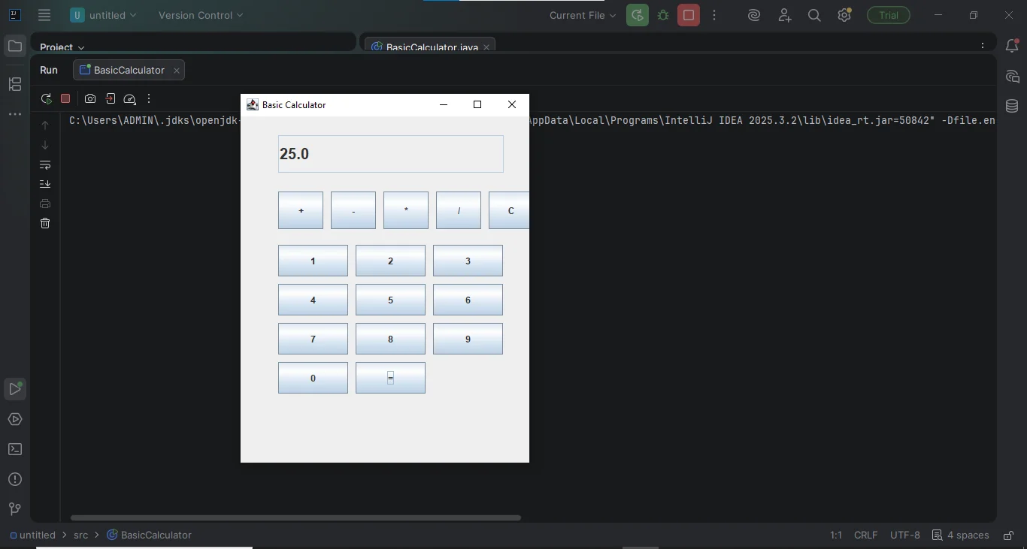Viewport: 1027px width, 549px height.
Task: Click the divide button in the calculator
Action: [x=459, y=210]
